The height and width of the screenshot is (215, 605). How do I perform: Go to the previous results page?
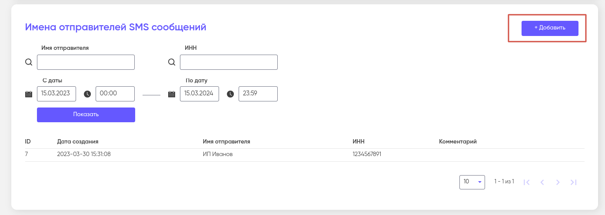[542, 182]
